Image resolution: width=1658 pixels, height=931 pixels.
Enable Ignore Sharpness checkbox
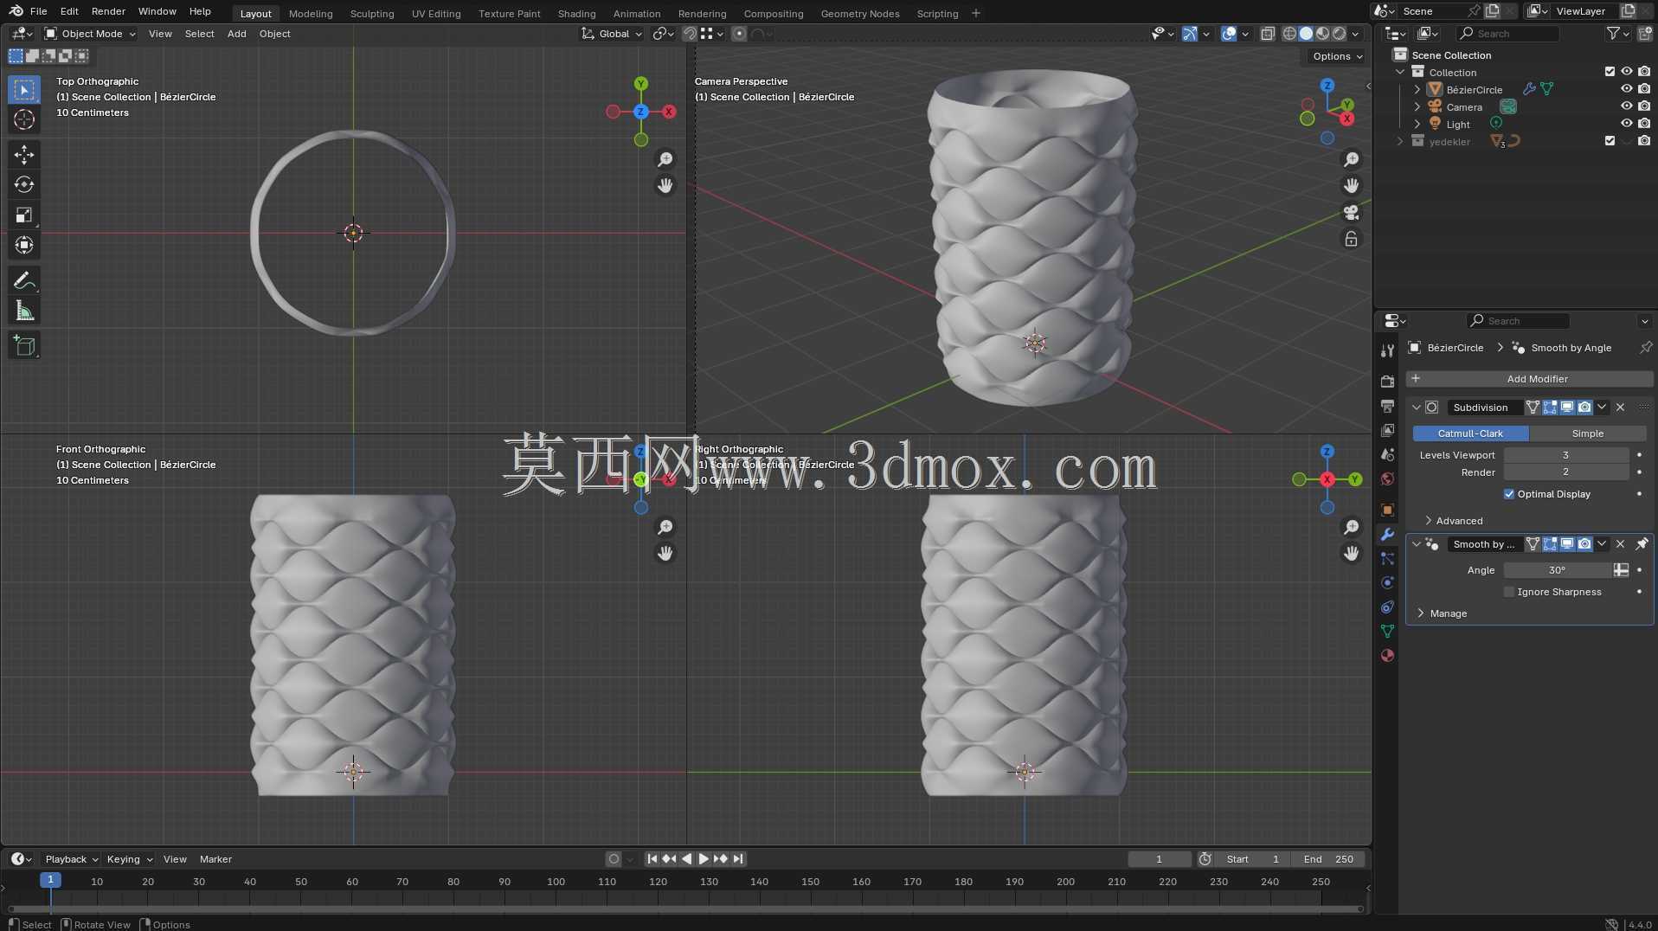(1509, 592)
